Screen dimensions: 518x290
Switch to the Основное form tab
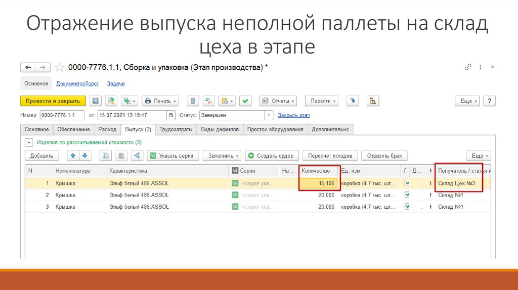click(36, 129)
